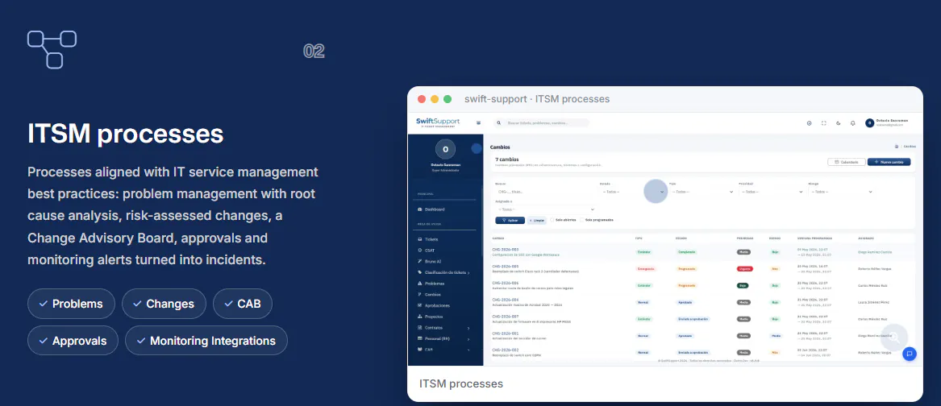Open the user profile avatar in header

[869, 123]
